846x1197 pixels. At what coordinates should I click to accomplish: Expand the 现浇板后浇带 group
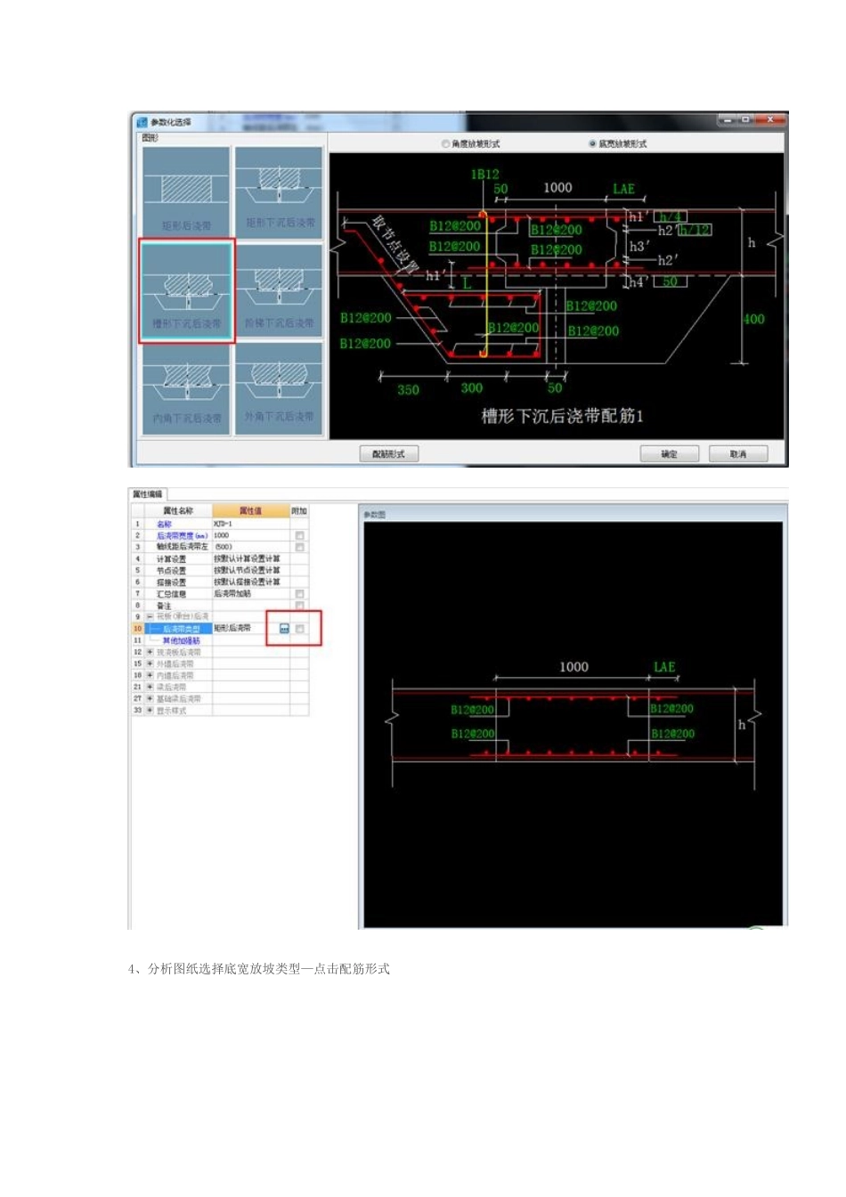[150, 652]
